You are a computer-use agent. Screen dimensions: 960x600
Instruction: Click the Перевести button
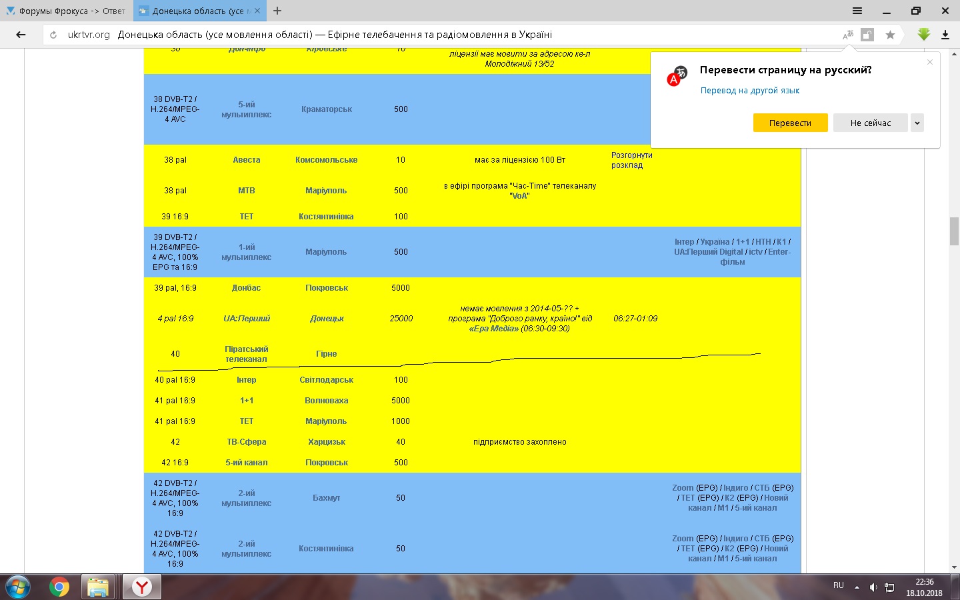pyautogui.click(x=790, y=123)
